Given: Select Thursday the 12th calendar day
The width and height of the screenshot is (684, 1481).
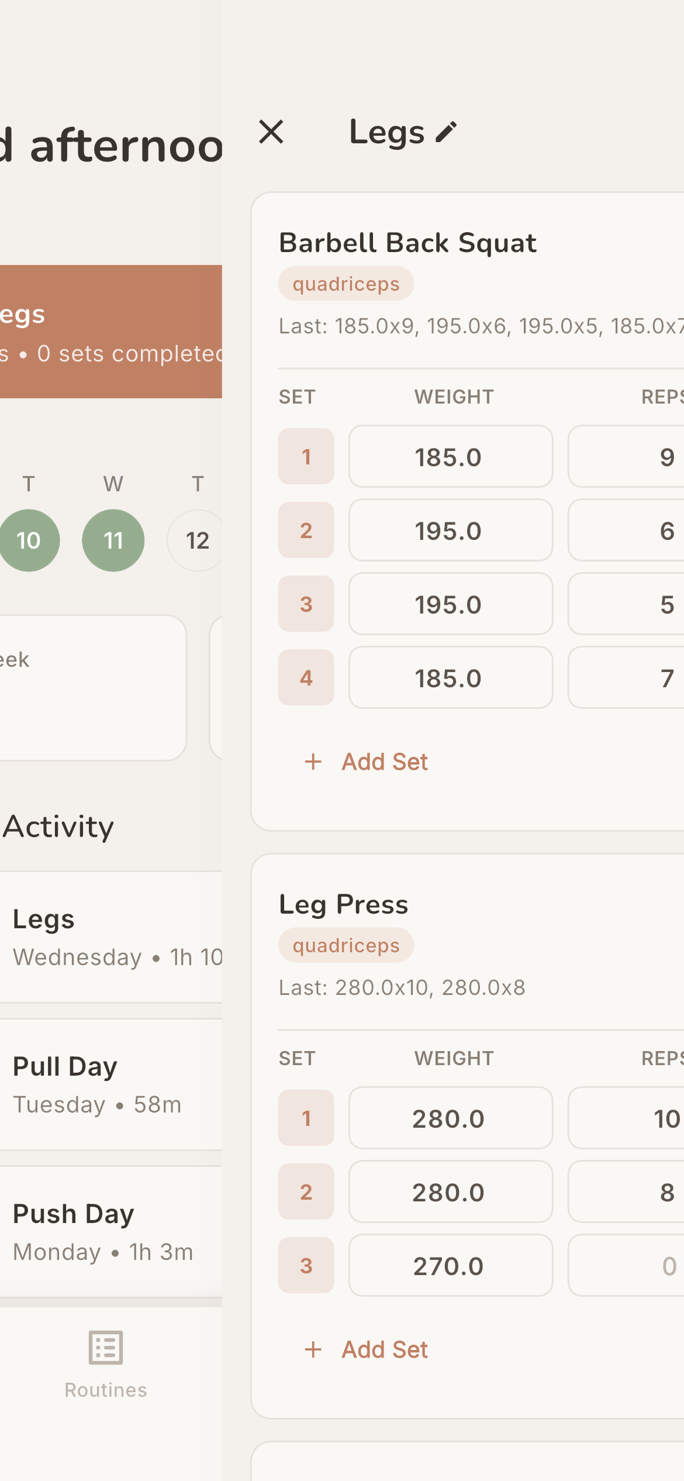Looking at the screenshot, I should pyautogui.click(x=196, y=539).
